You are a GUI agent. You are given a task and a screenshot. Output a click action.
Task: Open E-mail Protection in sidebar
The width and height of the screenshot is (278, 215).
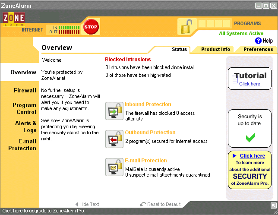[x=22, y=145]
